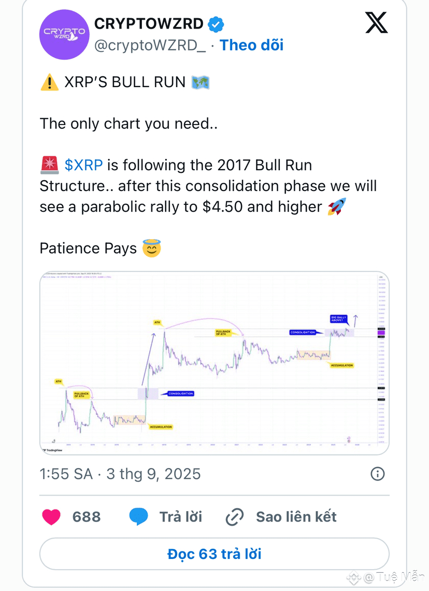The width and height of the screenshot is (429, 591).
Task: Click the X logo icon
Action: pos(376,23)
